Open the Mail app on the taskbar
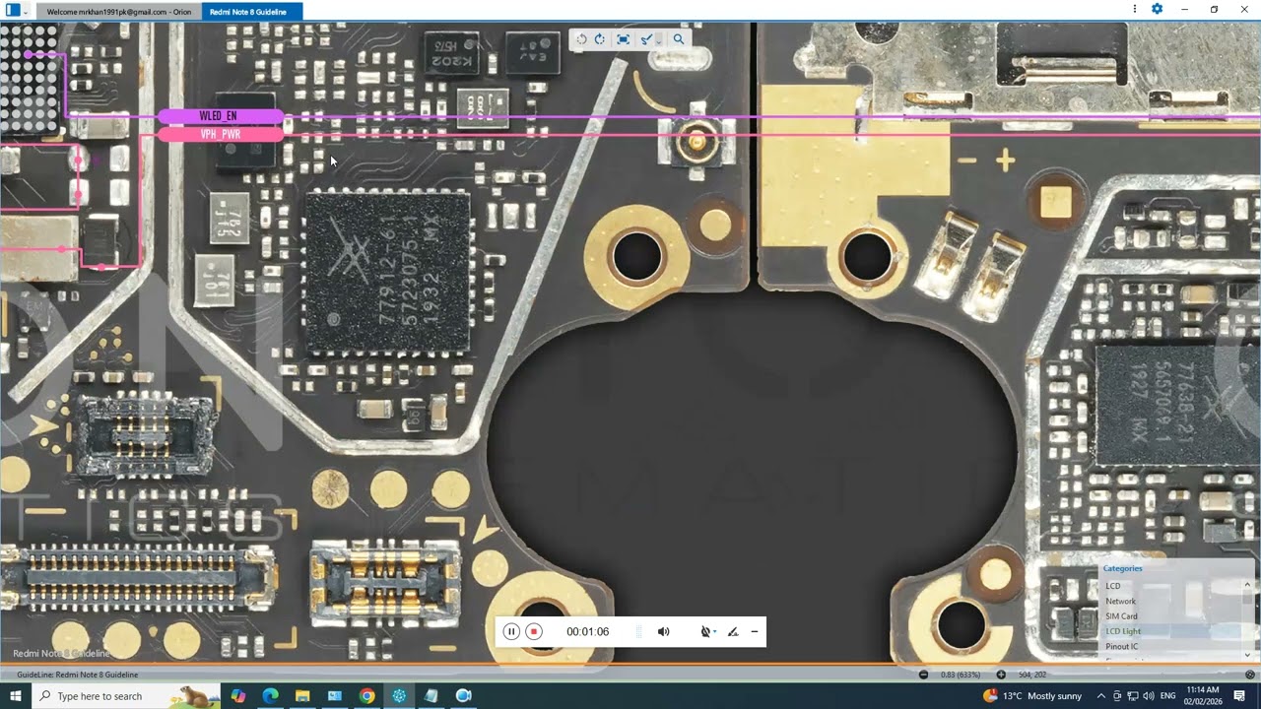 click(x=335, y=696)
